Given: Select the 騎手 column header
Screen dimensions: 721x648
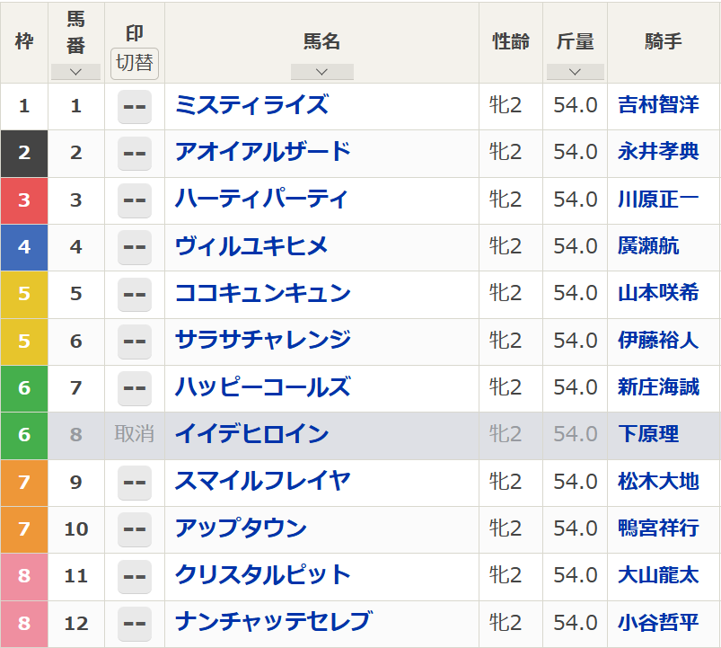Looking at the screenshot, I should pos(663,41).
